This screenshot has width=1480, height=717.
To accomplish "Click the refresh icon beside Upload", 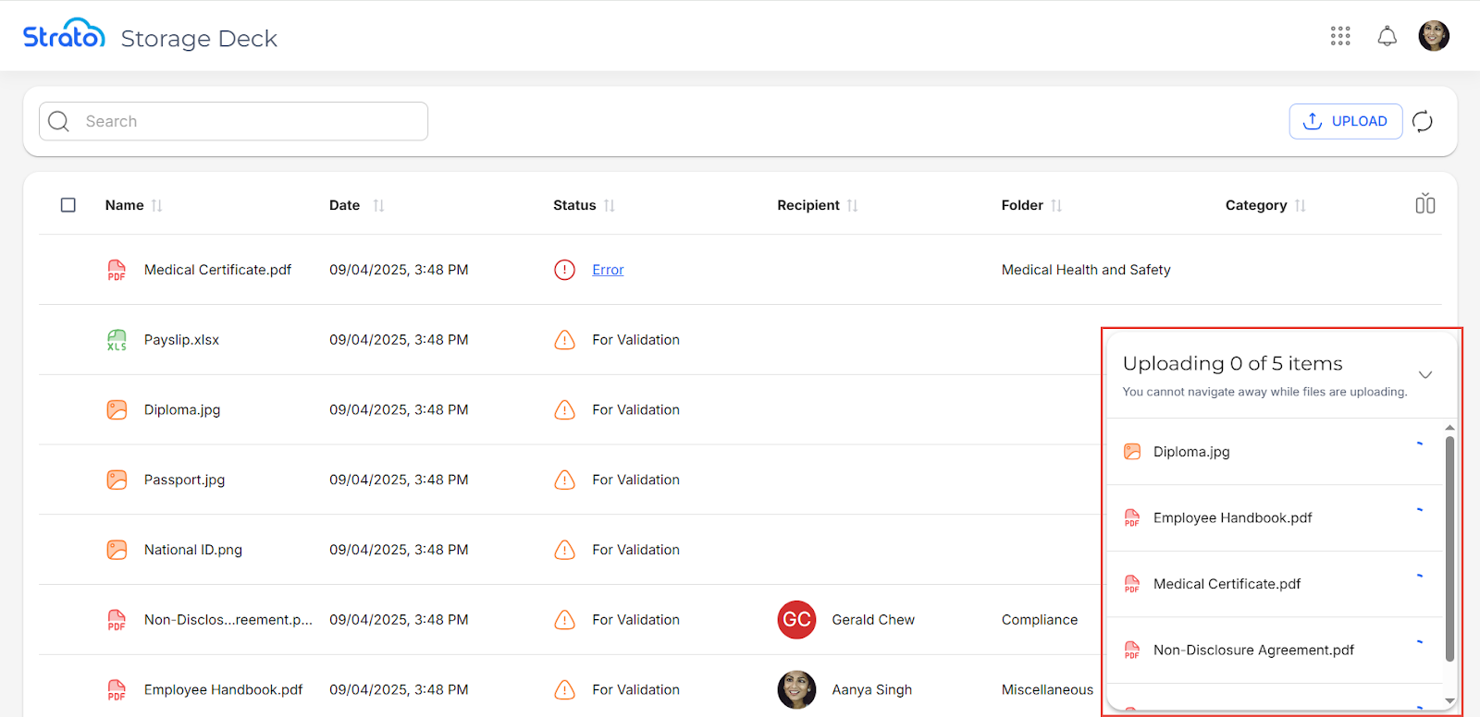I will [x=1423, y=121].
